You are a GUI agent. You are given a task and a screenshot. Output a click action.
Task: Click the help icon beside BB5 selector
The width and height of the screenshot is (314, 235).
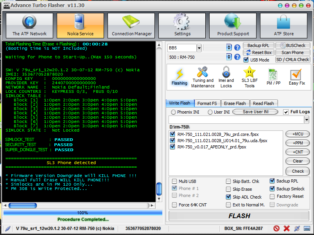pos(237,47)
